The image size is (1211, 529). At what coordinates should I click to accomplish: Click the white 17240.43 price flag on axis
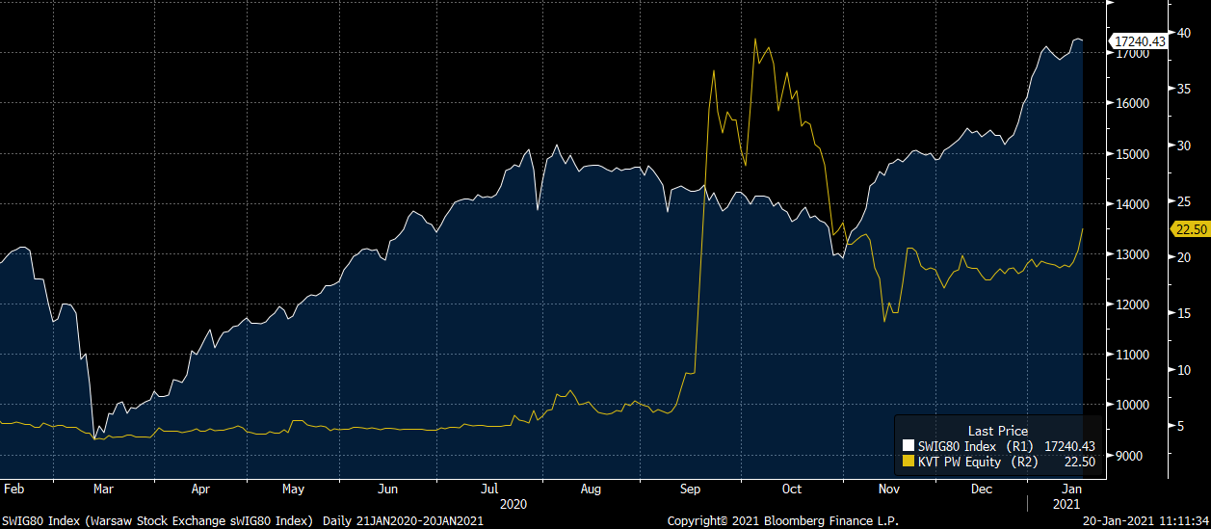(x=1139, y=41)
